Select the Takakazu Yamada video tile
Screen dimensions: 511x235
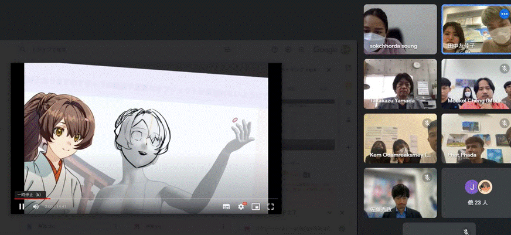(x=400, y=84)
